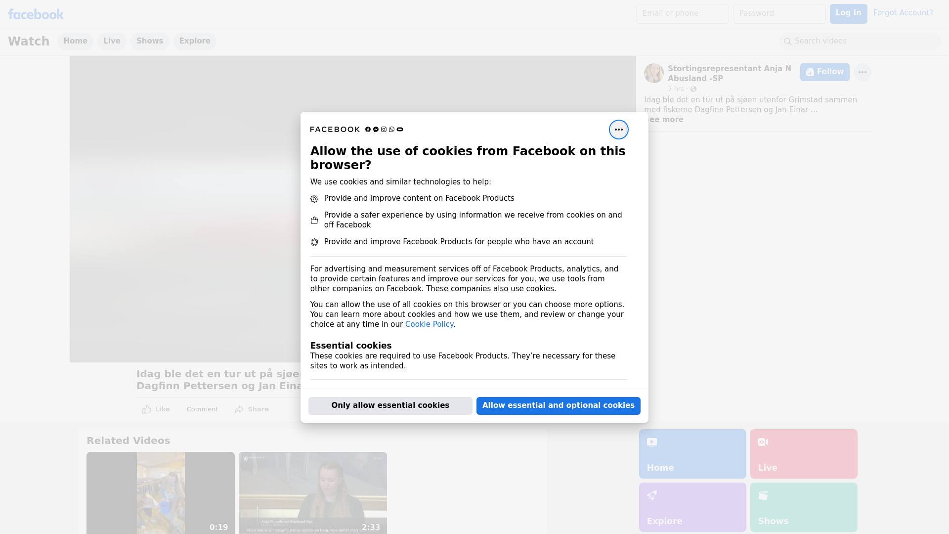Click the Search videos field
The image size is (949, 534).
tap(860, 41)
